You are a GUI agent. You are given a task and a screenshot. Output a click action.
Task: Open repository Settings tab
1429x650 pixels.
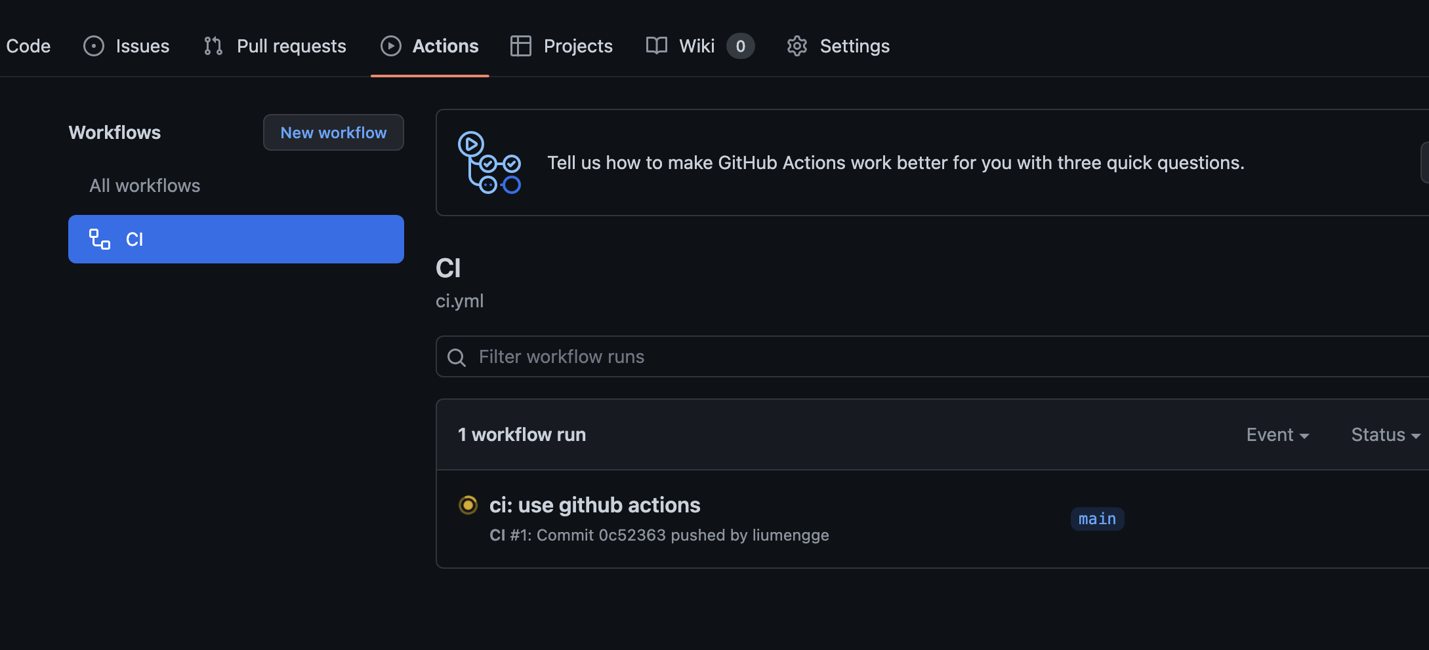[x=839, y=46]
